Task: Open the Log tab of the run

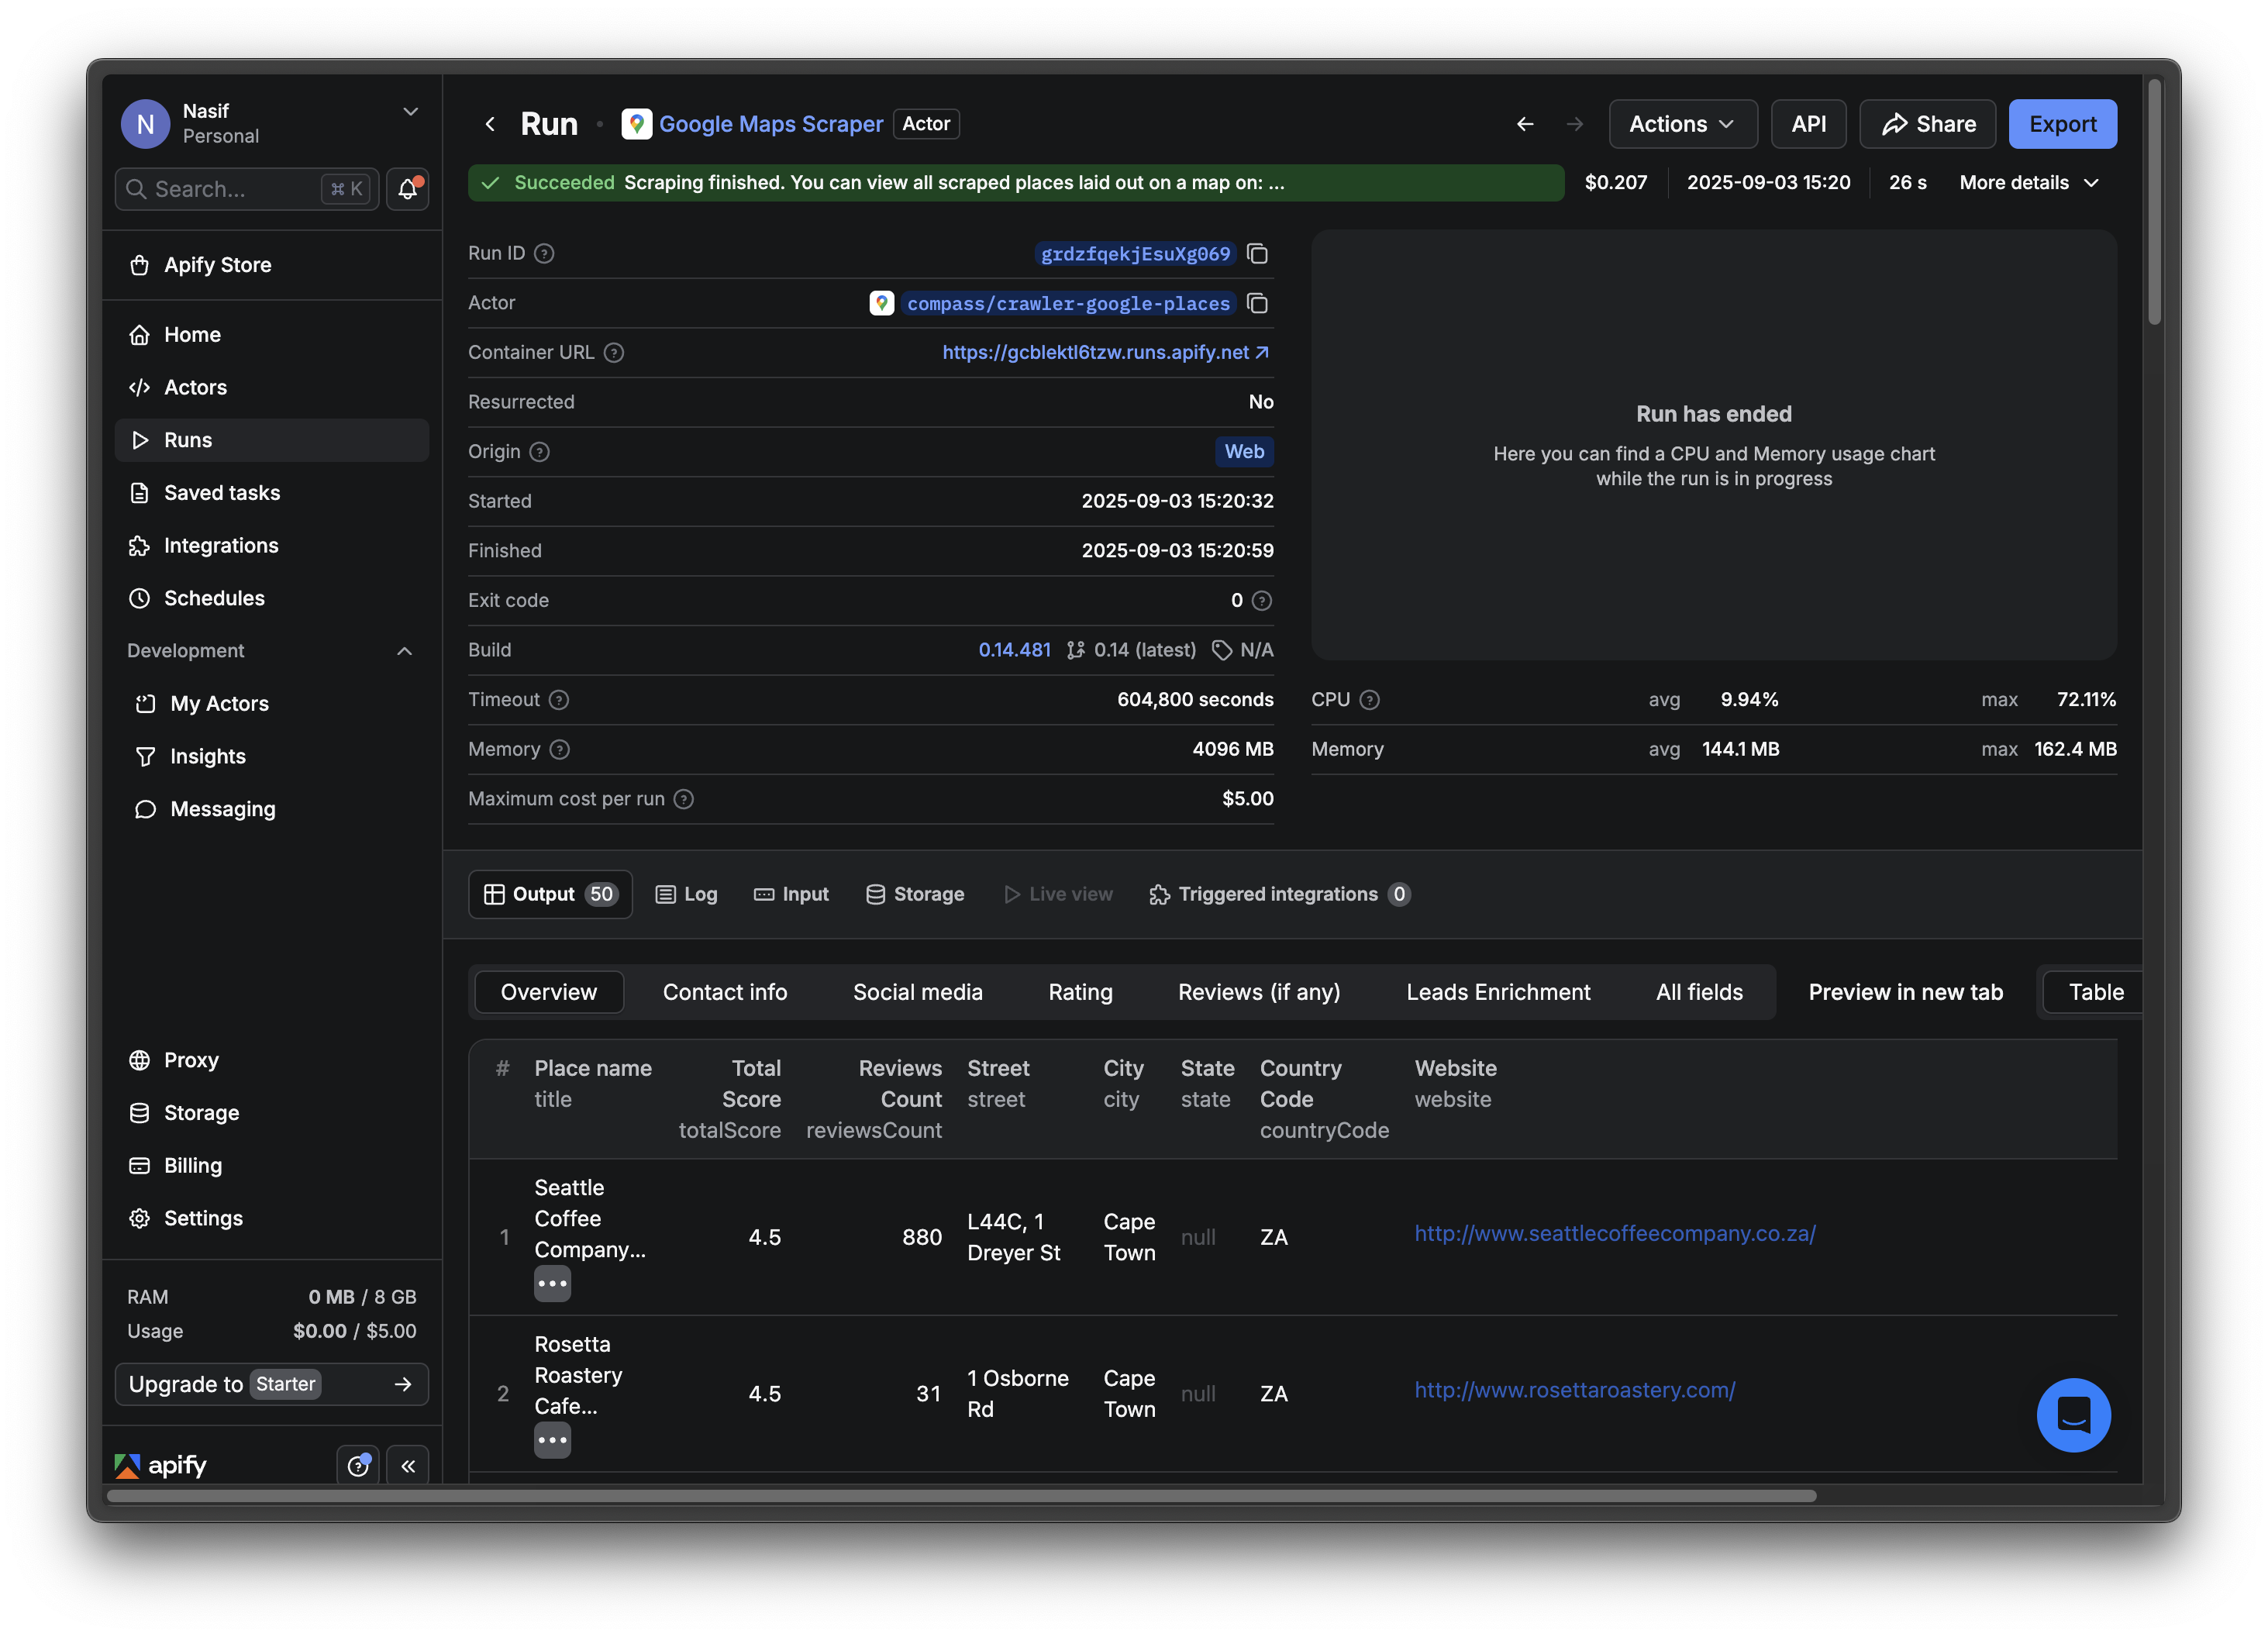Action: click(x=686, y=894)
